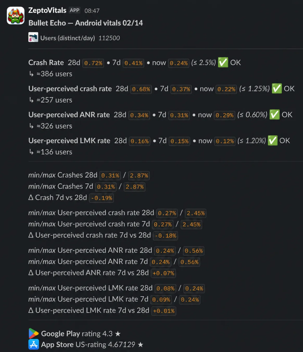Viewport: 303px width, 352px height.
Task: Click the Bullet Echo Android vitals title
Action: pyautogui.click(x=86, y=23)
